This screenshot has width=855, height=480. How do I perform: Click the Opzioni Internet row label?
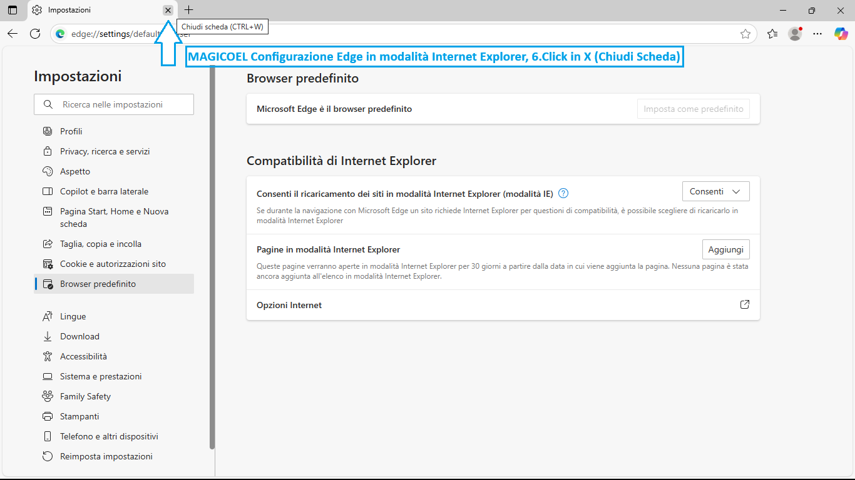coord(289,305)
